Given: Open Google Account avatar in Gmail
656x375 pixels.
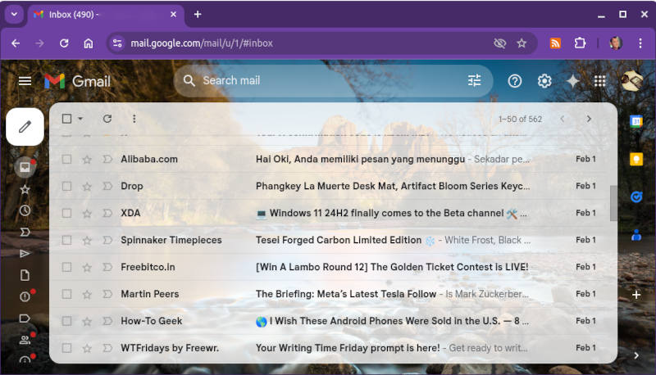Looking at the screenshot, I should click(631, 81).
